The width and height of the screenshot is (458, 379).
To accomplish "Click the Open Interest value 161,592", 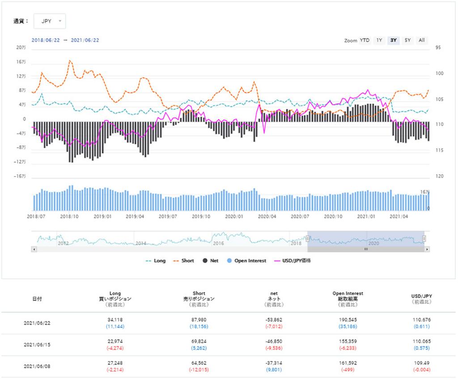I will click(x=348, y=363).
